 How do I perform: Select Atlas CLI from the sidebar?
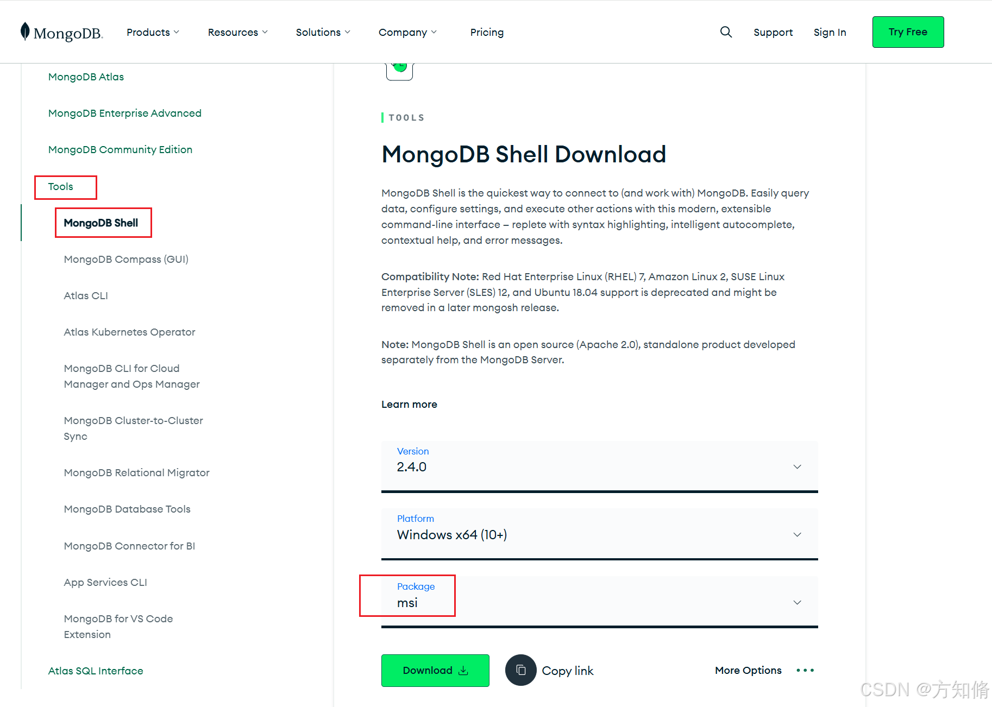85,295
